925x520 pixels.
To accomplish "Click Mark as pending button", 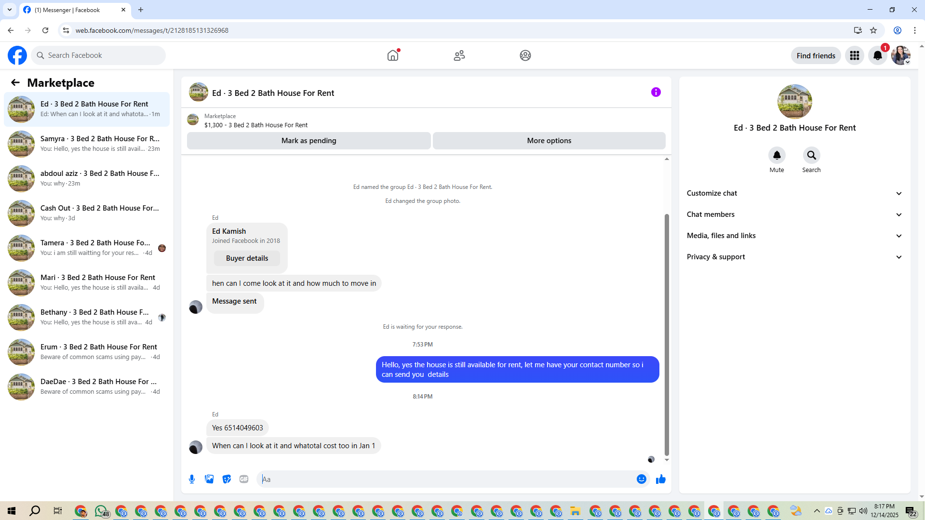I will [x=308, y=141].
